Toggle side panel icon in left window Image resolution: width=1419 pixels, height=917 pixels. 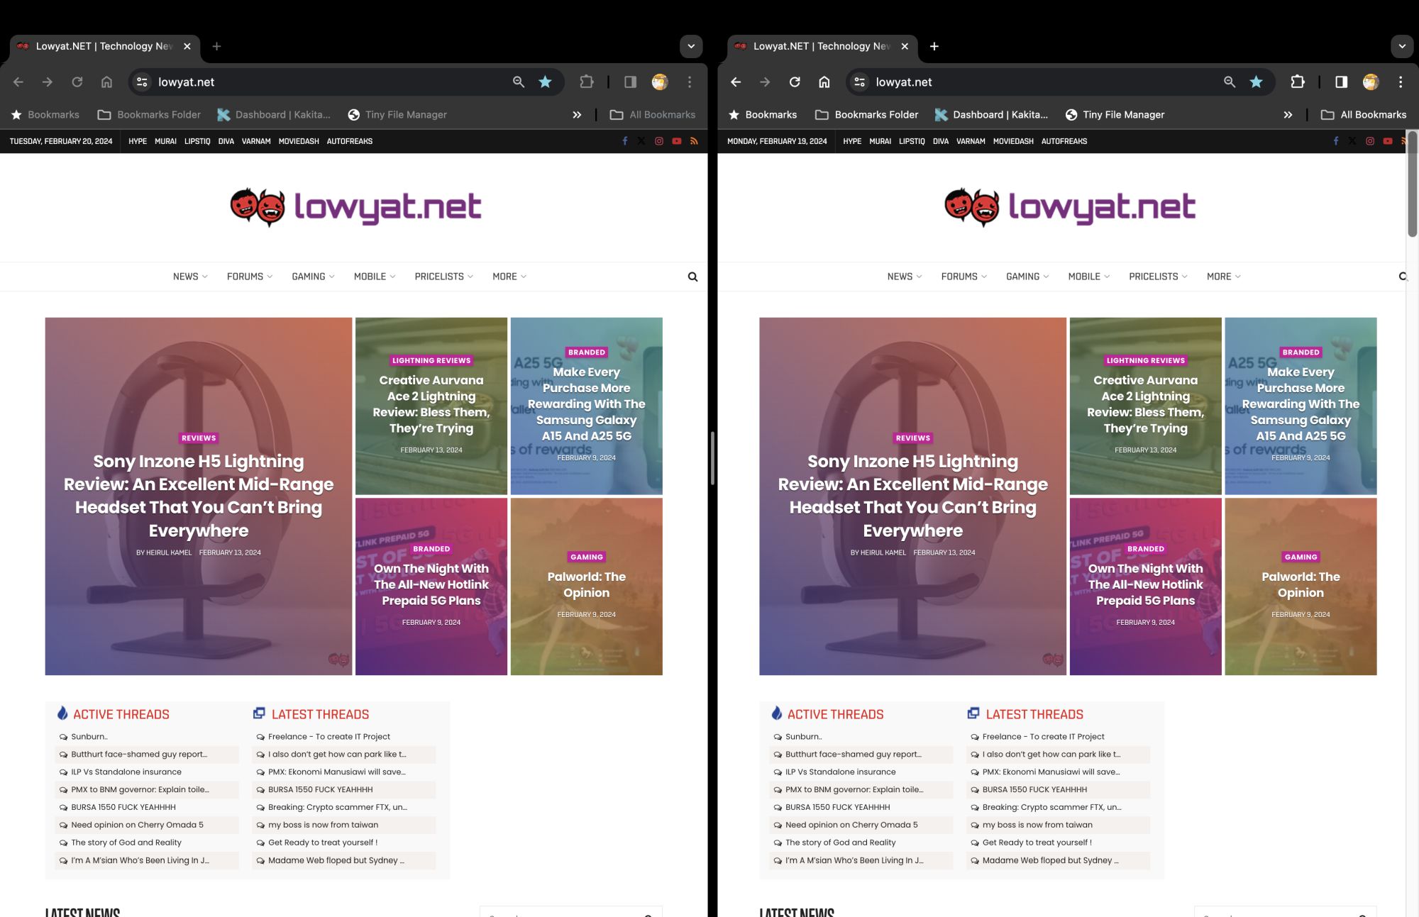[630, 82]
